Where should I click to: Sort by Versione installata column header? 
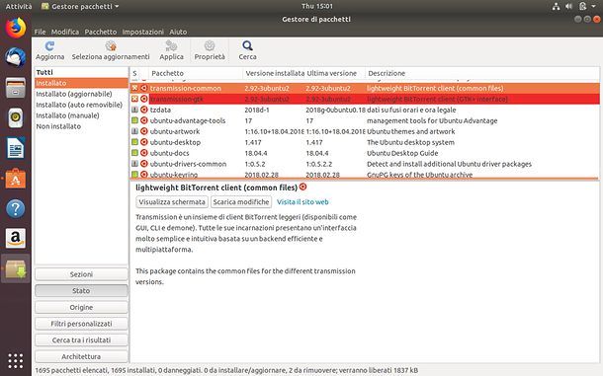click(x=274, y=73)
